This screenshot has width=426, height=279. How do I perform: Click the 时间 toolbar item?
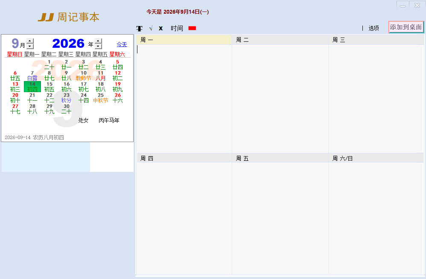click(177, 28)
